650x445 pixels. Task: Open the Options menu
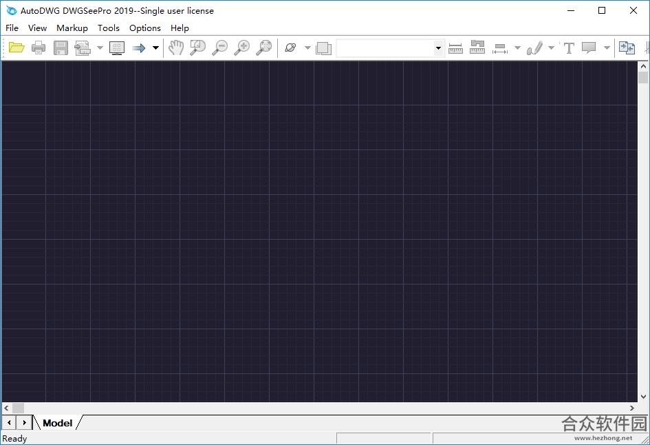click(145, 28)
